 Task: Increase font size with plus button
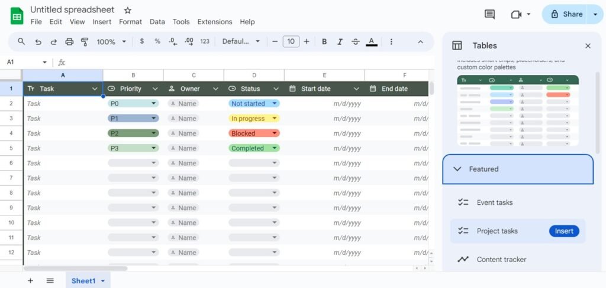307,41
